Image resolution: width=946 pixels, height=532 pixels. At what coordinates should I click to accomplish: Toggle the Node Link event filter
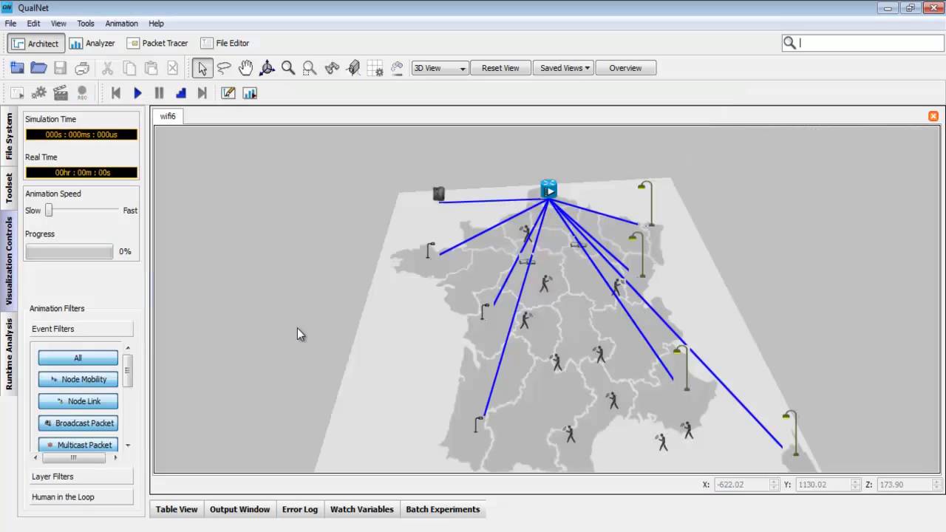[x=78, y=401]
